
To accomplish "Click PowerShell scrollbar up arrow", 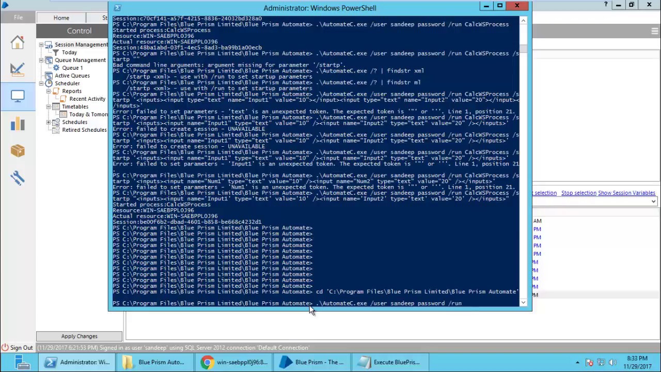I will [523, 21].
